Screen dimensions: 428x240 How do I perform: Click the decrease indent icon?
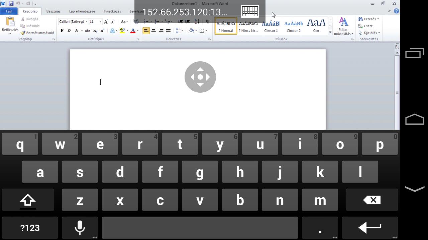[x=180, y=22]
